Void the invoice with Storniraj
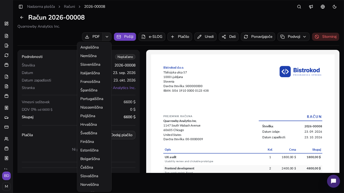Viewport: 344px width, 193px height. point(325,37)
